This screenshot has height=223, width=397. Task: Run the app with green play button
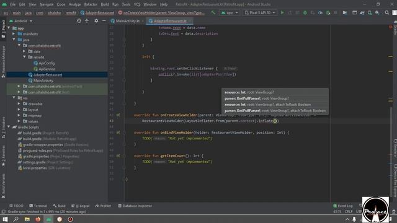coord(282,12)
